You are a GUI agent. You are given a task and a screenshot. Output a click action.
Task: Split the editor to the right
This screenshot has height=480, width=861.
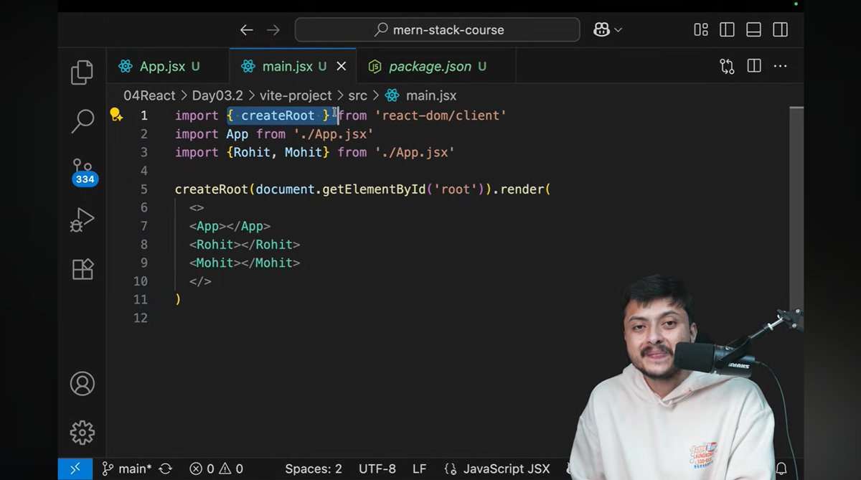754,67
